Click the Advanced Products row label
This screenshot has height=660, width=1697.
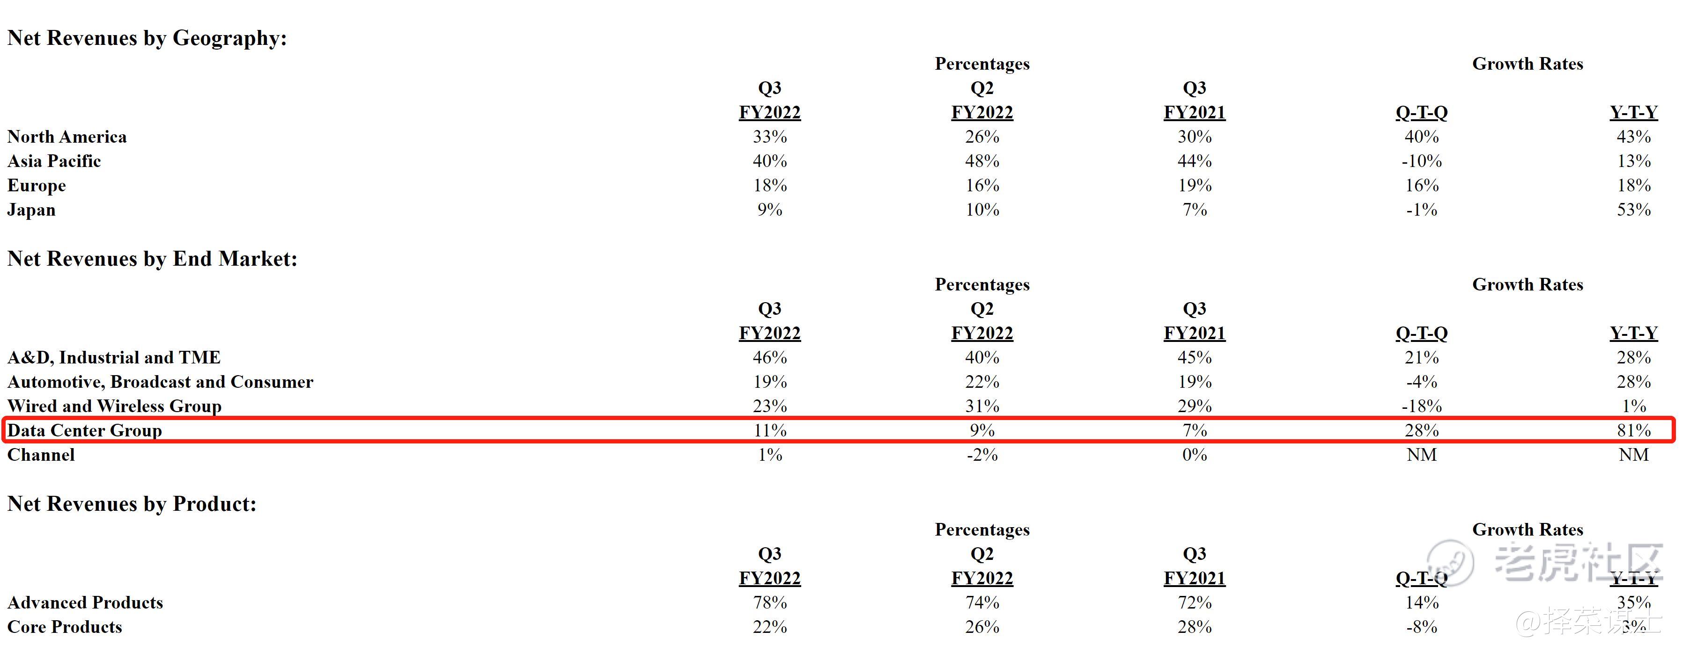[x=85, y=603]
